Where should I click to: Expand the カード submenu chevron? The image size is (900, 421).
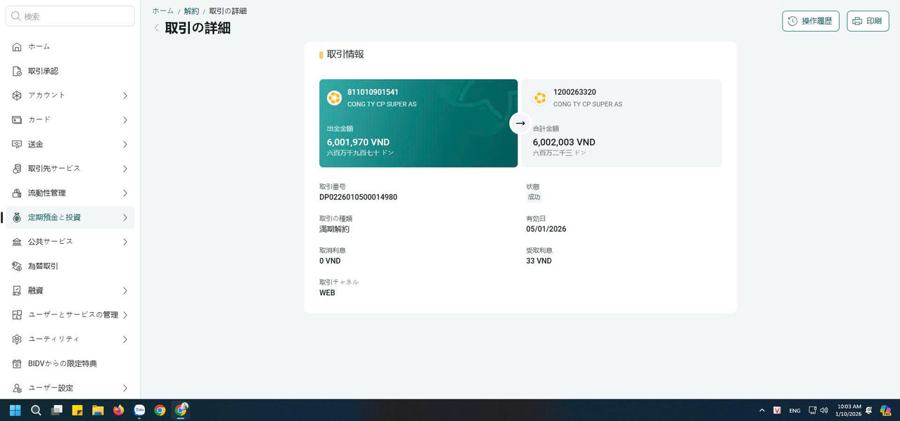click(125, 120)
